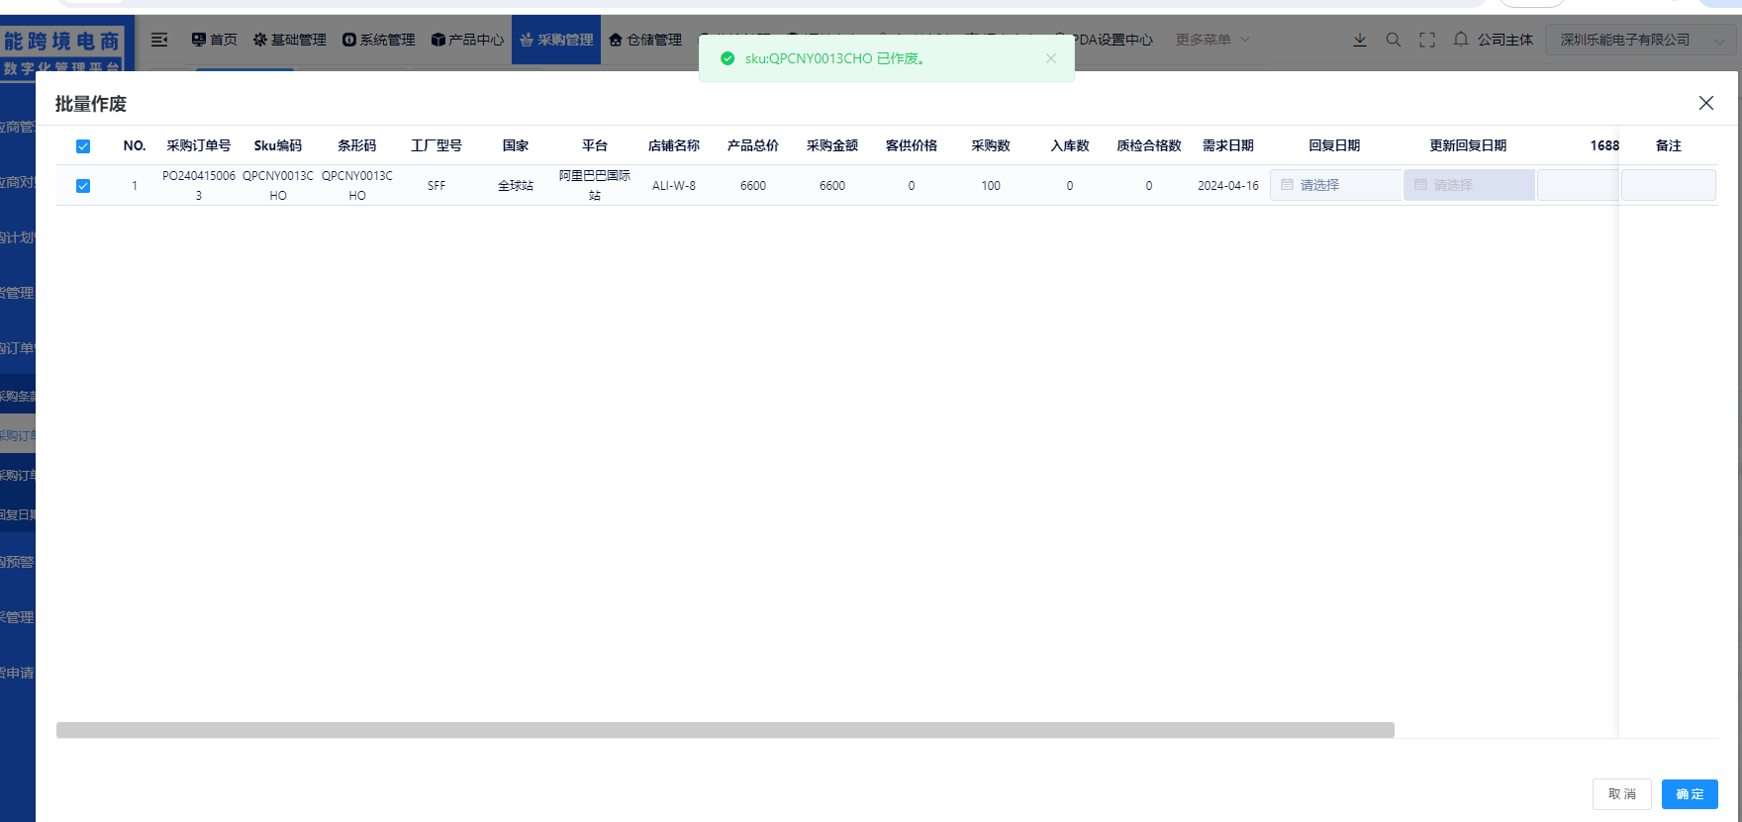Open the 产品中心 menu
The width and height of the screenshot is (1742, 822).
point(467,40)
